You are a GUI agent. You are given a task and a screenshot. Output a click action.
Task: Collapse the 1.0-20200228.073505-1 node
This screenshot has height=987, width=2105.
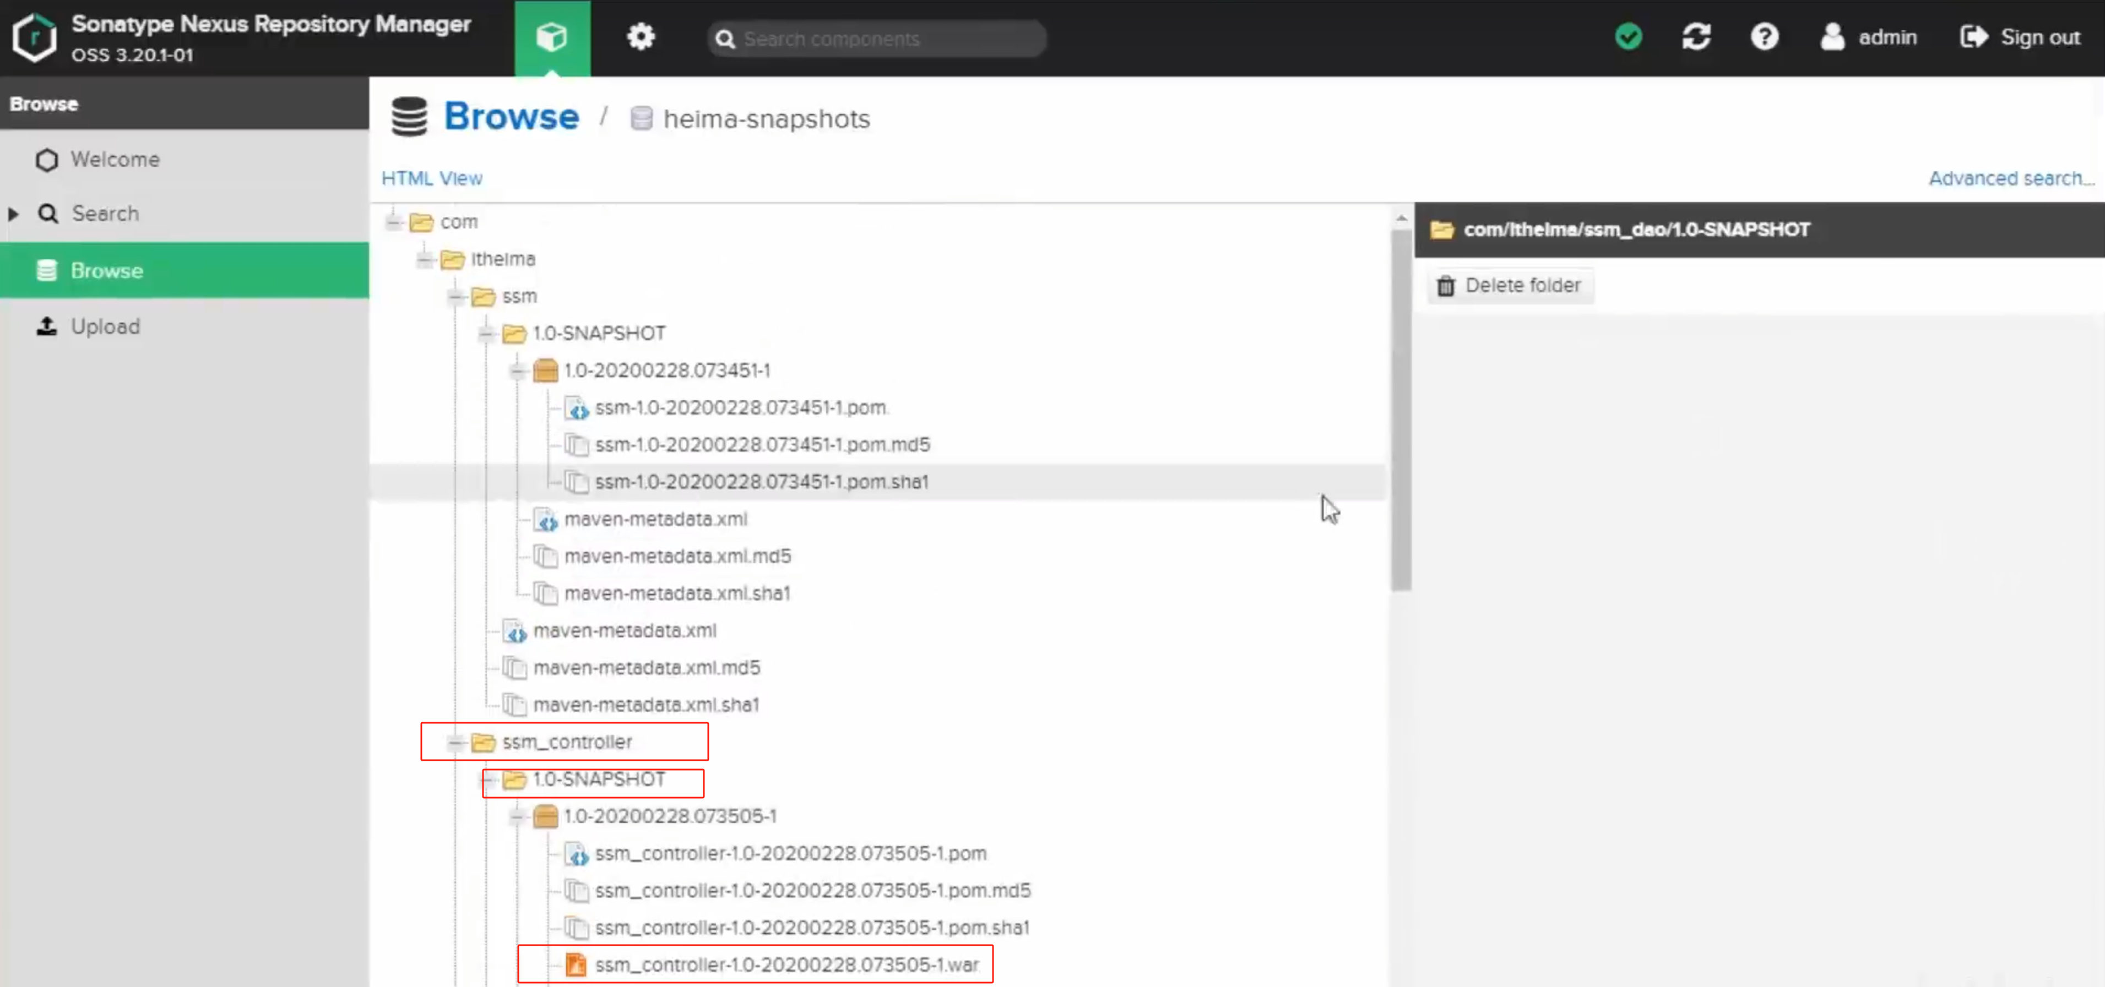coord(518,816)
